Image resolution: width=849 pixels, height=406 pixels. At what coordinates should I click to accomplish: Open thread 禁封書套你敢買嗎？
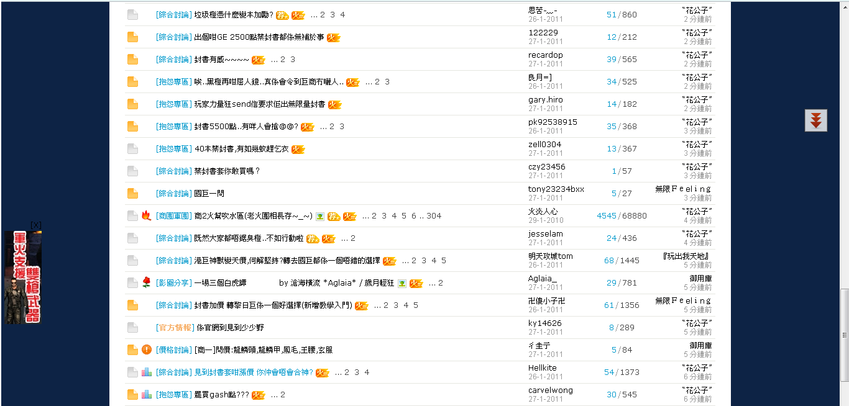(227, 171)
